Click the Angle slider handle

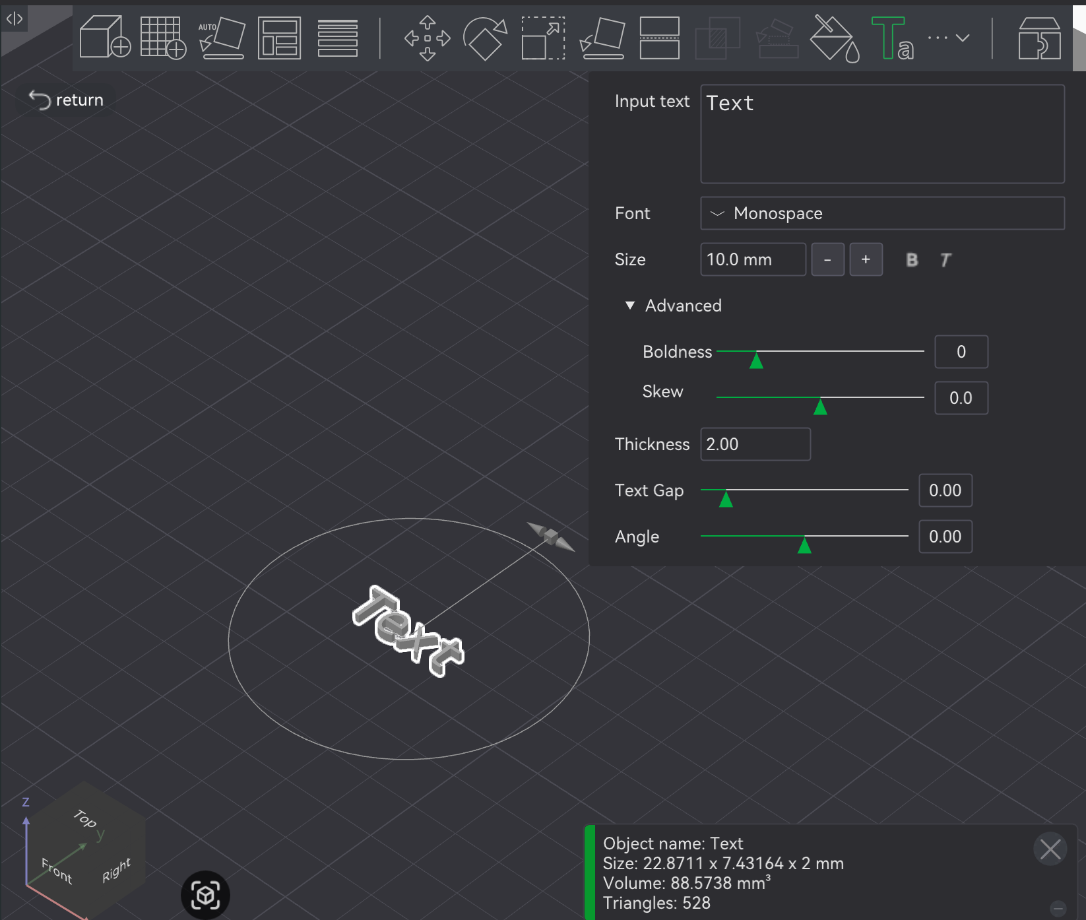tap(804, 545)
